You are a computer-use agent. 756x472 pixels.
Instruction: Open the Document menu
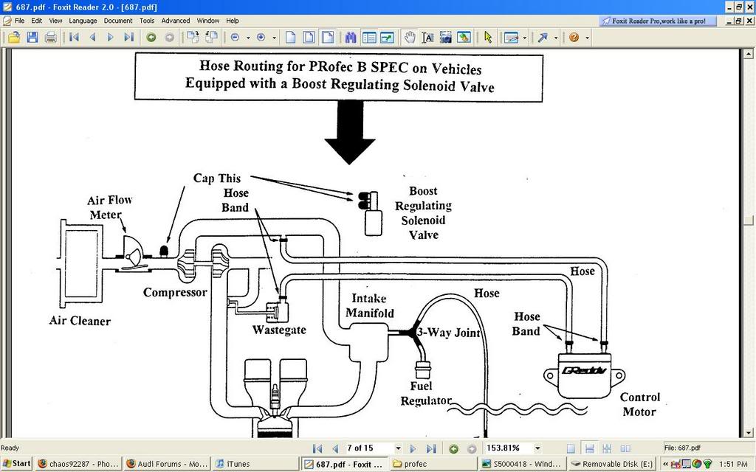[x=118, y=21]
